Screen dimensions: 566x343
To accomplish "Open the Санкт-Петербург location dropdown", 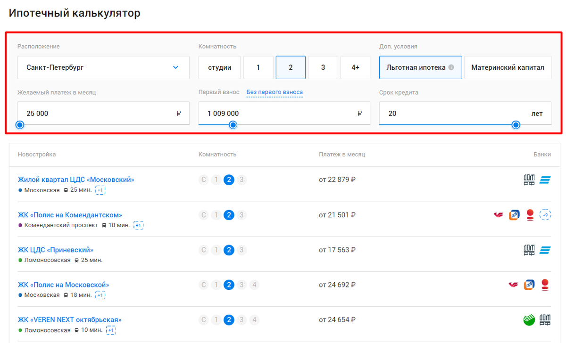I will click(x=103, y=67).
